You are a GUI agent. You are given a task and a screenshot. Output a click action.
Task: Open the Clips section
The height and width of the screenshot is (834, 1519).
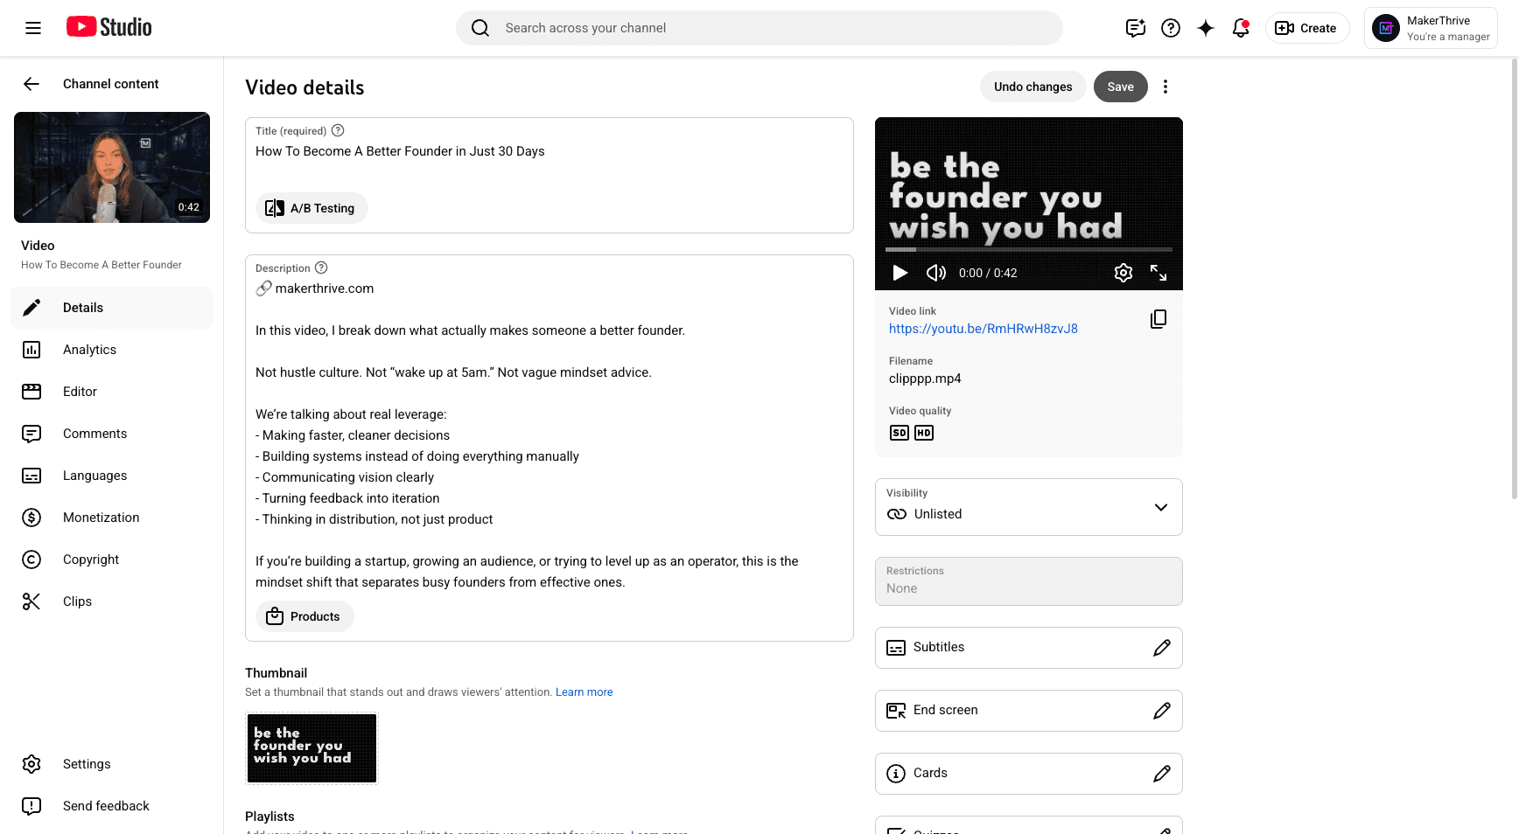coord(112,601)
